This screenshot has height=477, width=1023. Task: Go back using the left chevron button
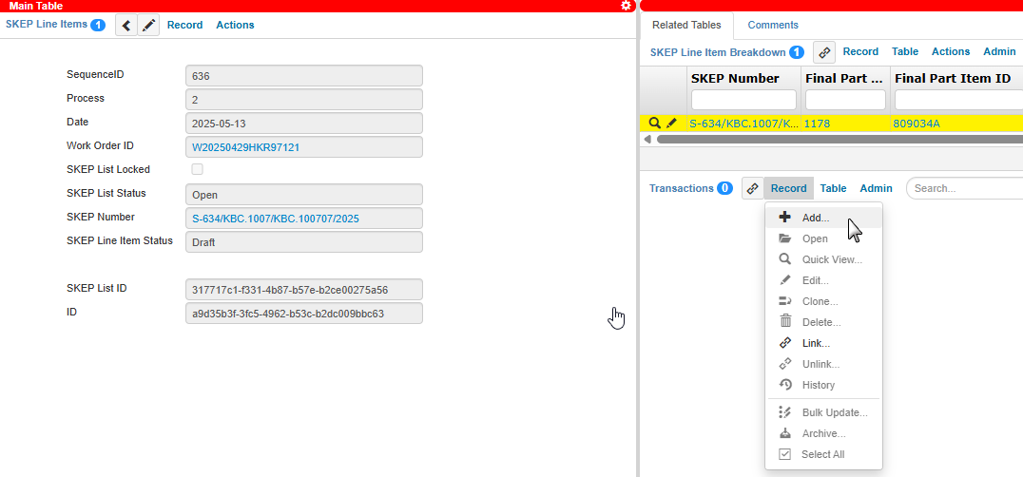pos(126,26)
